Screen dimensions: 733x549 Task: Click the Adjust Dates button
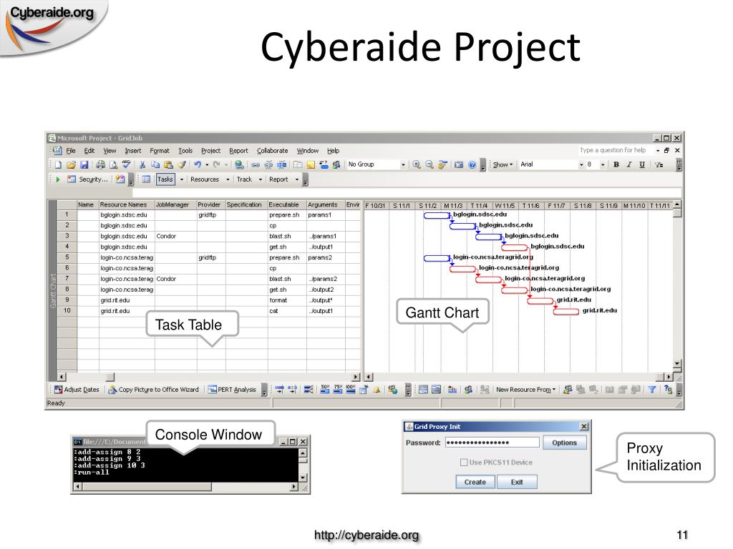tap(77, 390)
